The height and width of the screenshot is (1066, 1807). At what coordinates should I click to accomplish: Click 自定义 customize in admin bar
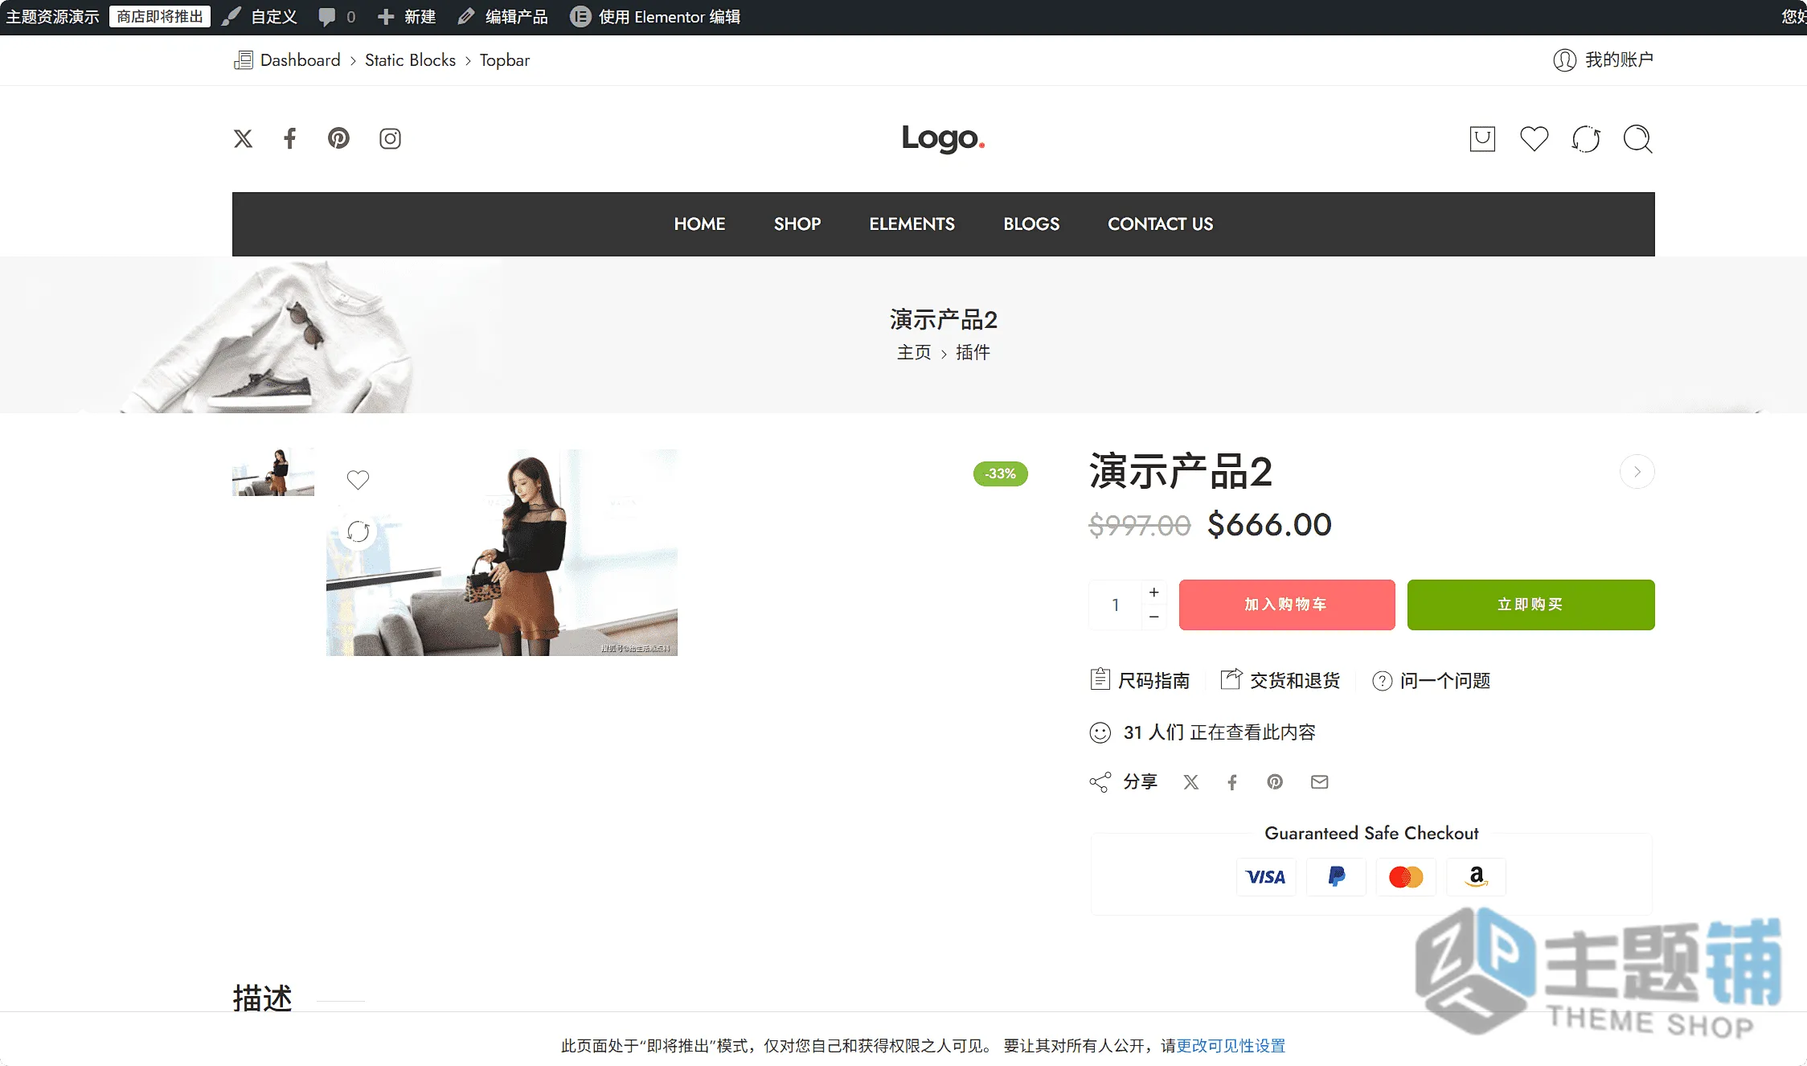(260, 17)
